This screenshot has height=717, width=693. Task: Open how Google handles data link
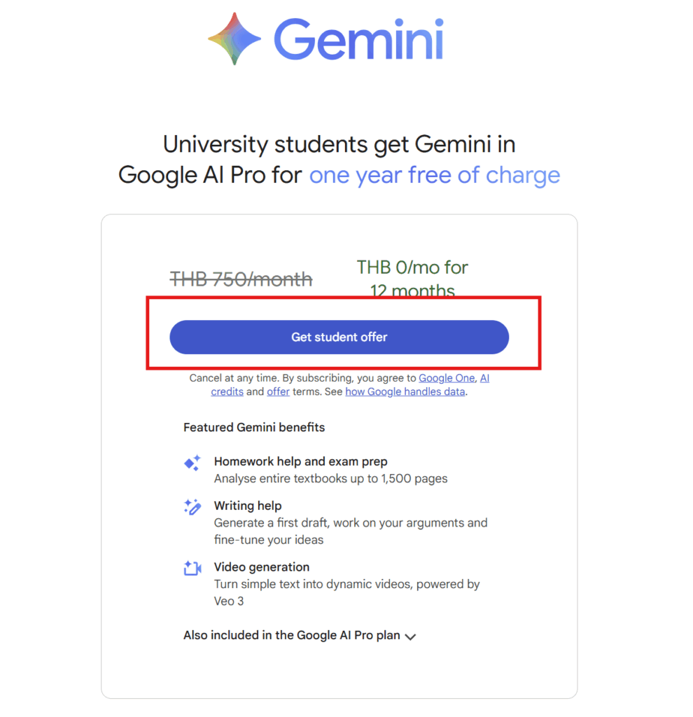pos(405,392)
